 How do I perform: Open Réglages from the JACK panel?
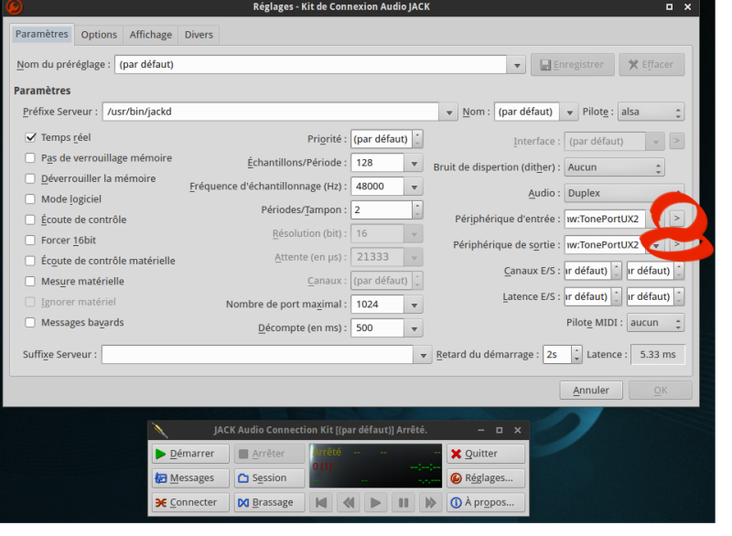coord(486,477)
